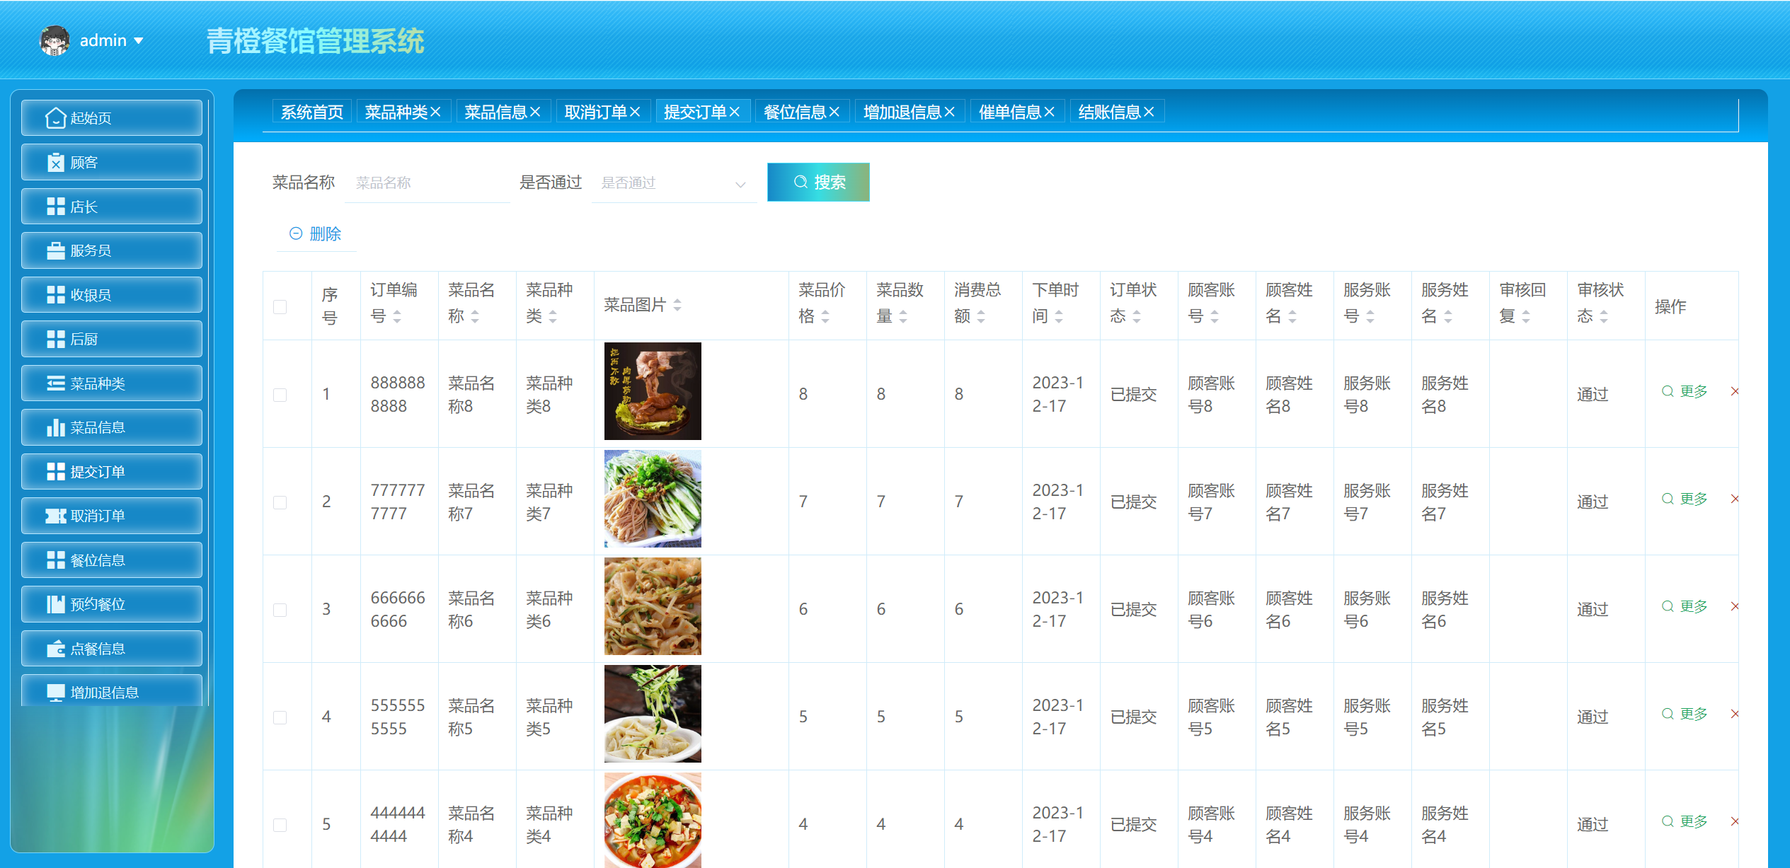Sort by 菜品价格 column arrows
This screenshot has width=1790, height=868.
click(x=825, y=317)
